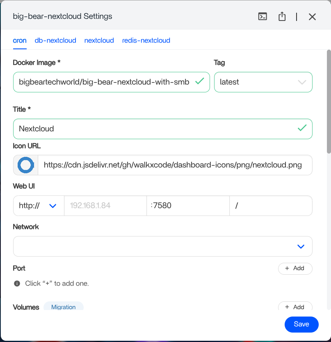
Task: Click the Icon URL text field
Action: pos(175,165)
